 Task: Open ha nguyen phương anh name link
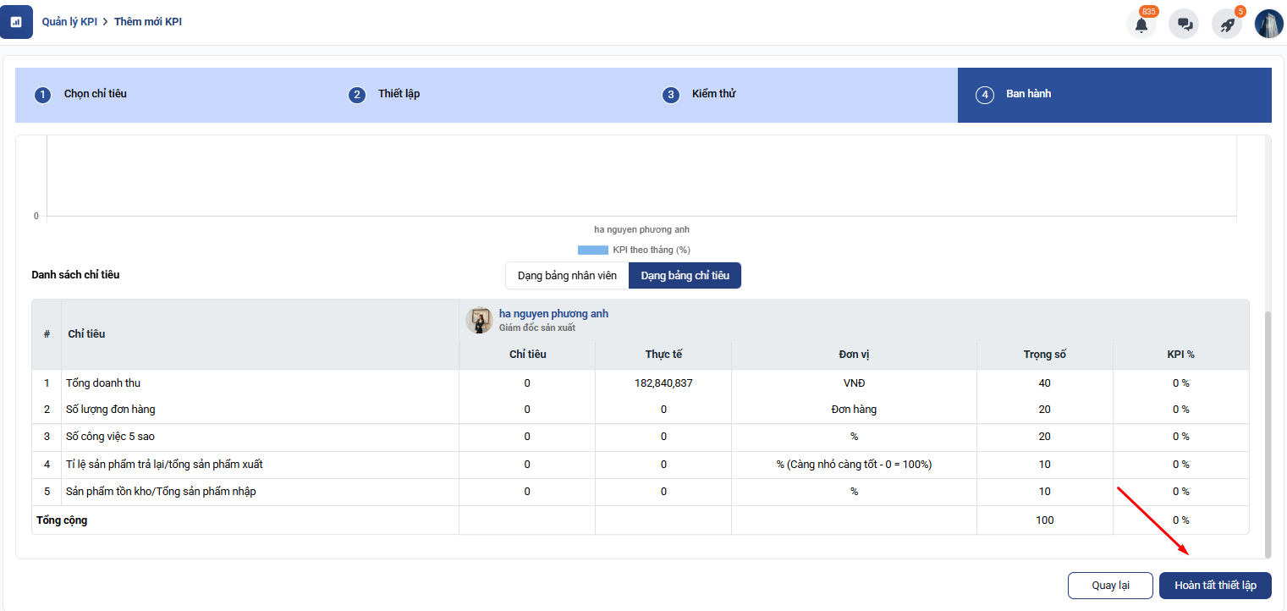click(553, 314)
